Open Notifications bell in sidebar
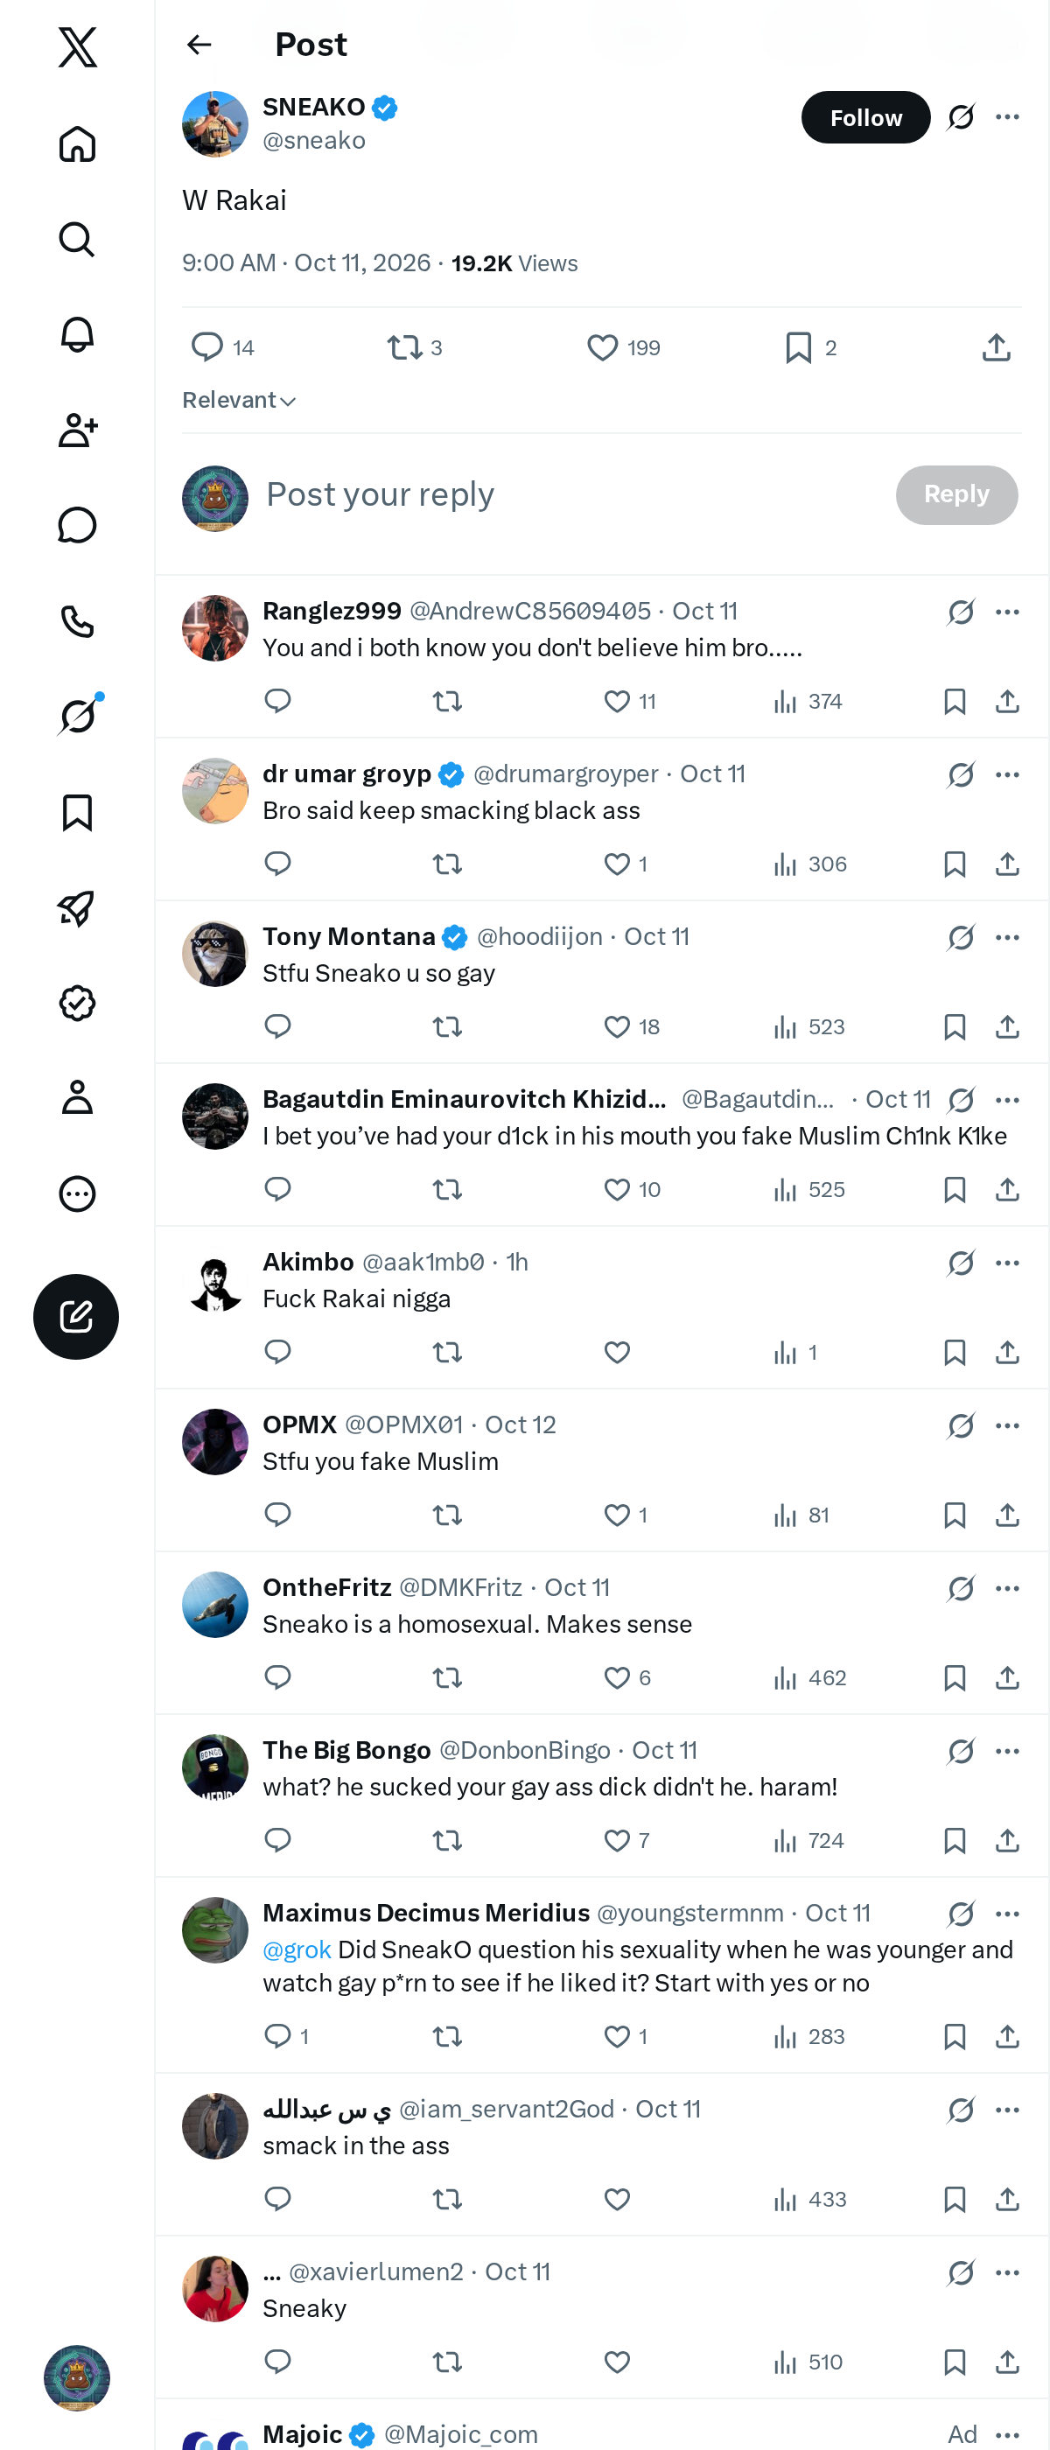 (77, 335)
